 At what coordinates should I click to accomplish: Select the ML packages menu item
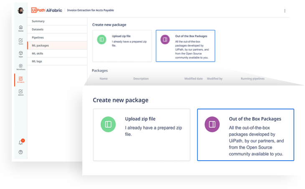[57, 45]
